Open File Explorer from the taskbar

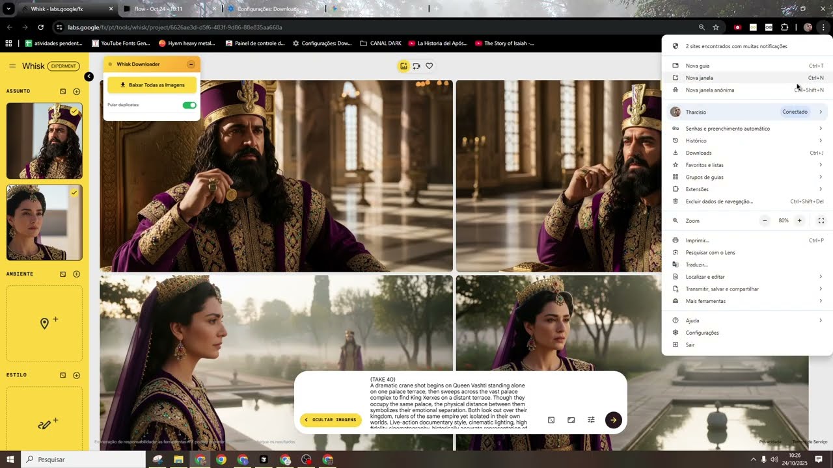click(x=178, y=460)
